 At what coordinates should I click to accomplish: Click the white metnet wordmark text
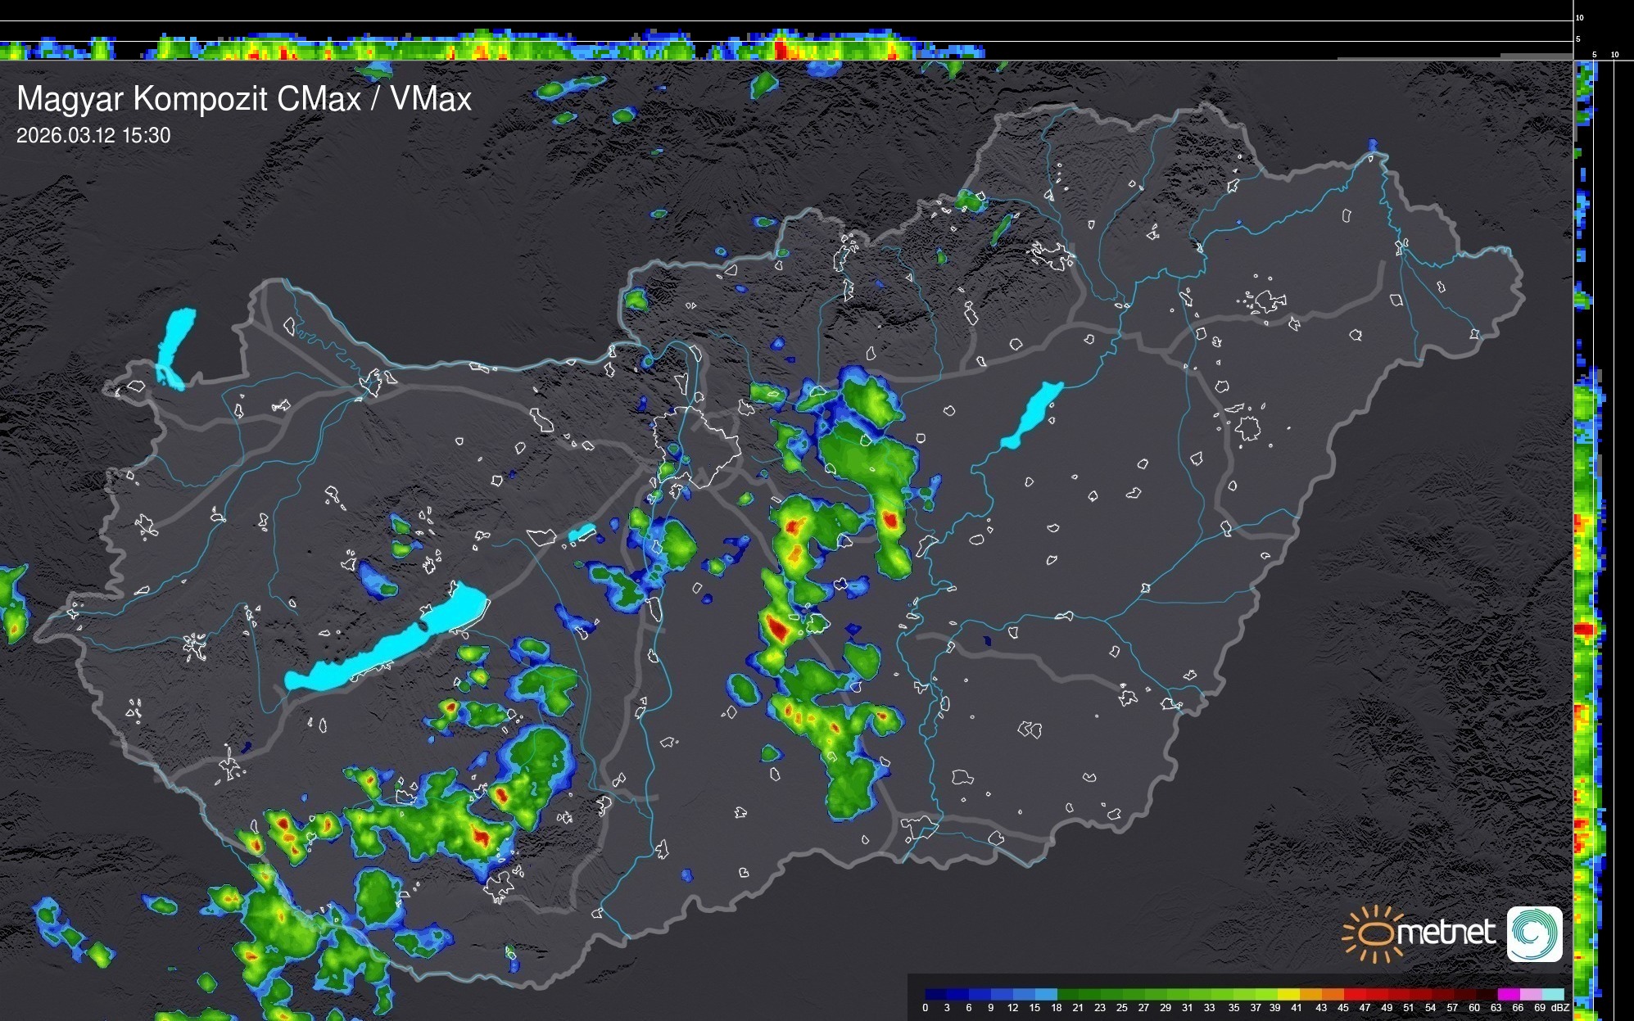click(x=1446, y=933)
